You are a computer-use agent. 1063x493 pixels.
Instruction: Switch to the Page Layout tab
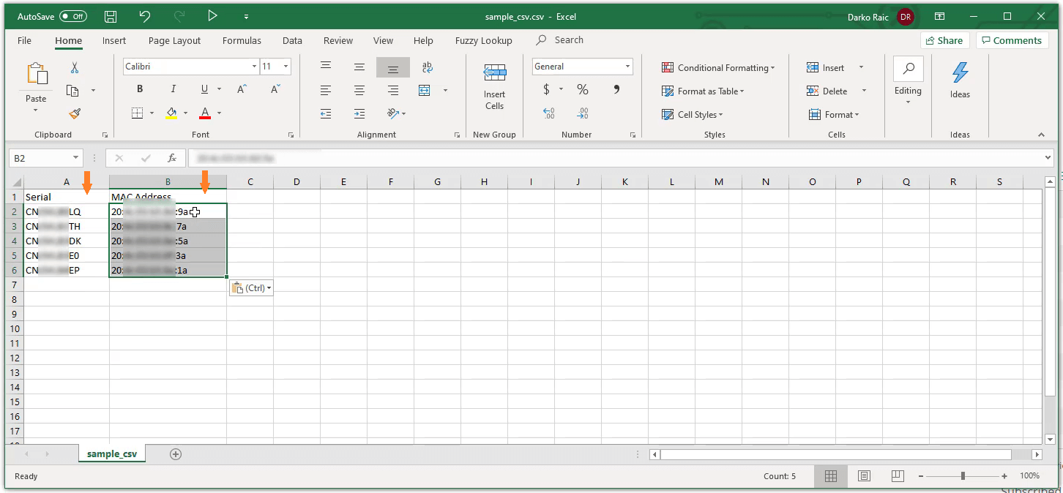[x=174, y=40]
